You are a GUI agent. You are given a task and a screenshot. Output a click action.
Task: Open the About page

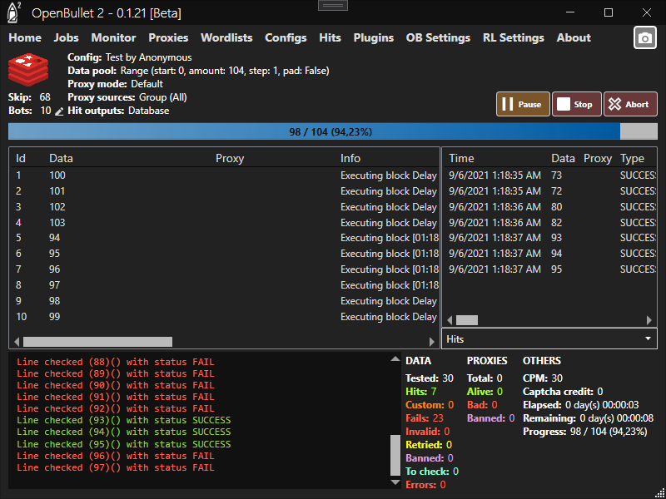pos(574,37)
